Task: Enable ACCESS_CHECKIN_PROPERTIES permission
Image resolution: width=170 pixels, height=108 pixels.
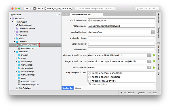Action: pos(90,74)
